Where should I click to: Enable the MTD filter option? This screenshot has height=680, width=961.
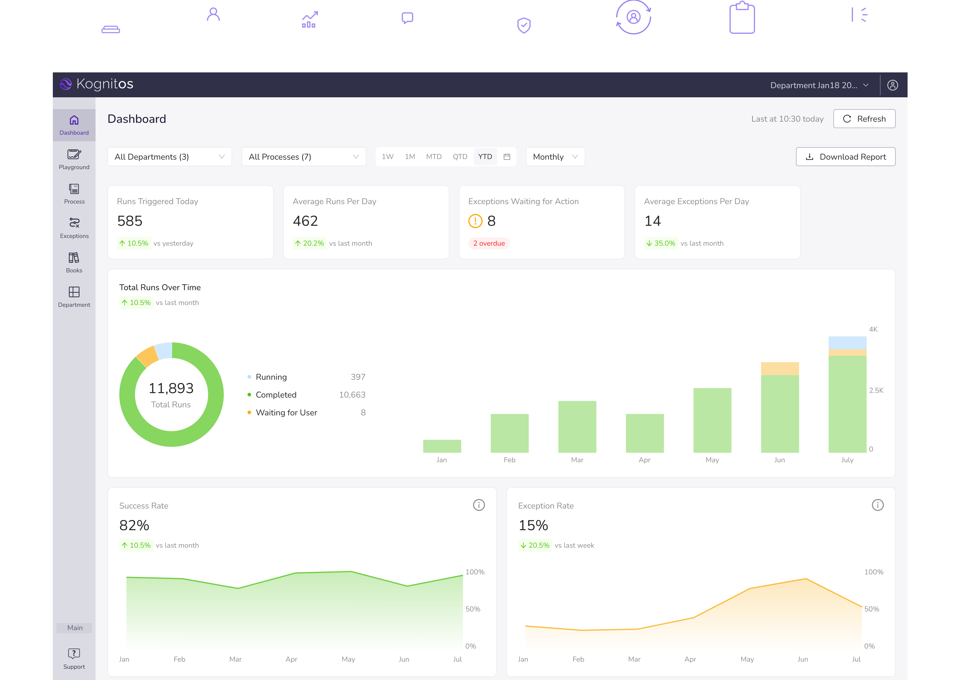click(x=434, y=156)
